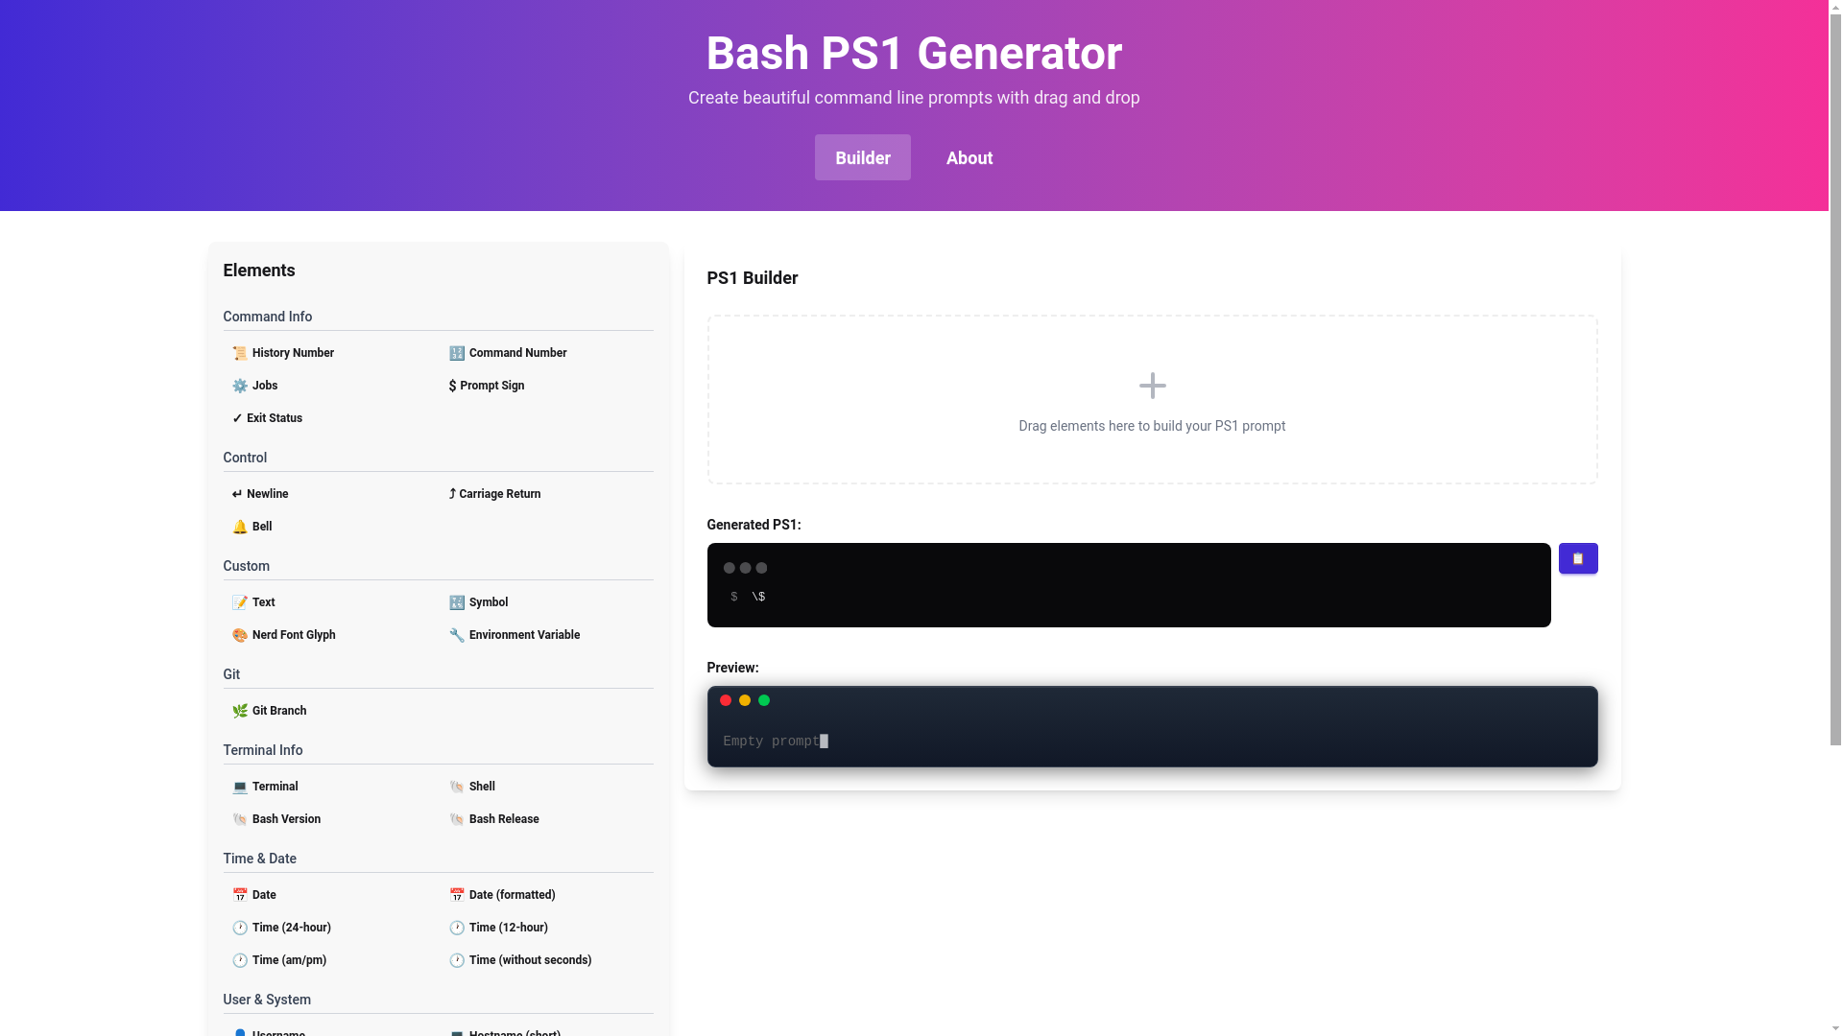The height and width of the screenshot is (1036, 1843).
Task: Pick the Exit Status label
Action: pyautogui.click(x=275, y=418)
